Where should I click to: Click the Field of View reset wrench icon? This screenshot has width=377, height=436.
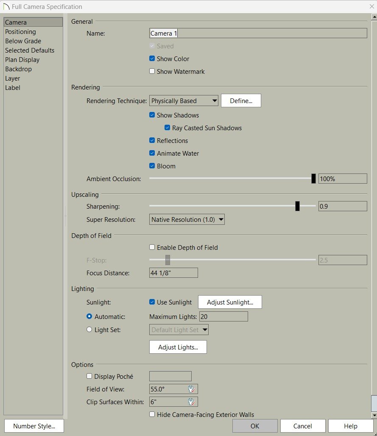point(191,389)
